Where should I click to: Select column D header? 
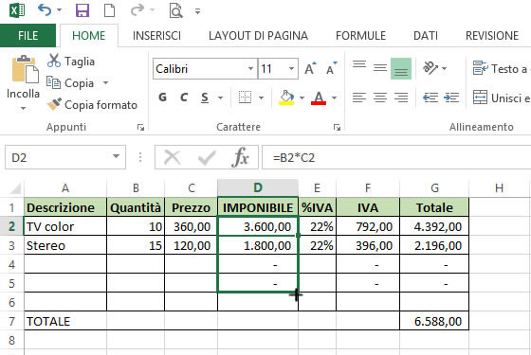tap(258, 187)
